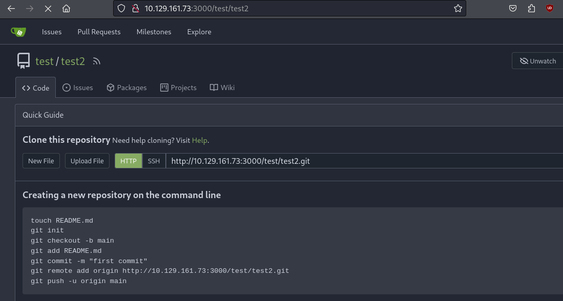Stop page loading with X button
Screen dimensions: 563x301
[48, 8]
